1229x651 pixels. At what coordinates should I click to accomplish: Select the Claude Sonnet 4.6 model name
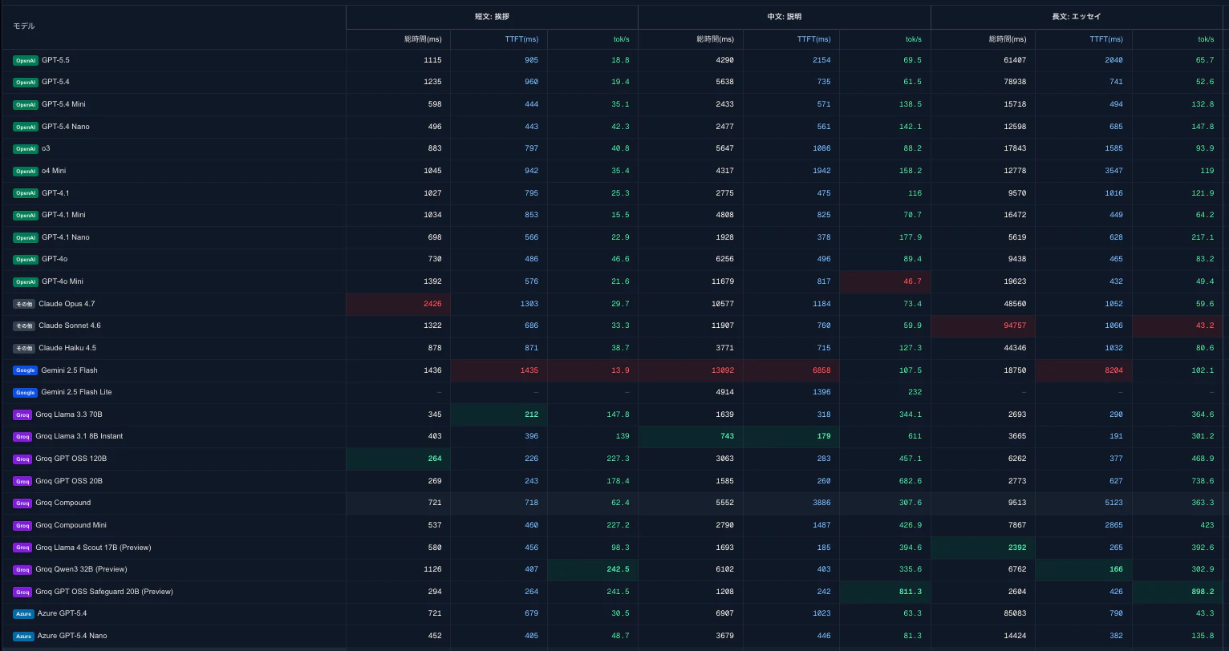(x=70, y=325)
